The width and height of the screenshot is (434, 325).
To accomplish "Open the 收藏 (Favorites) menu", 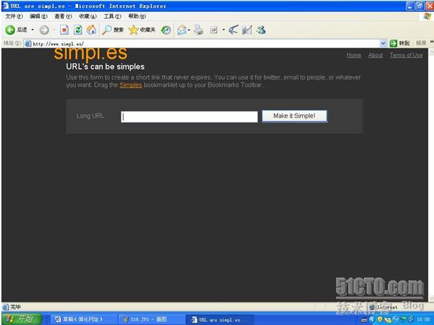I will [x=88, y=16].
